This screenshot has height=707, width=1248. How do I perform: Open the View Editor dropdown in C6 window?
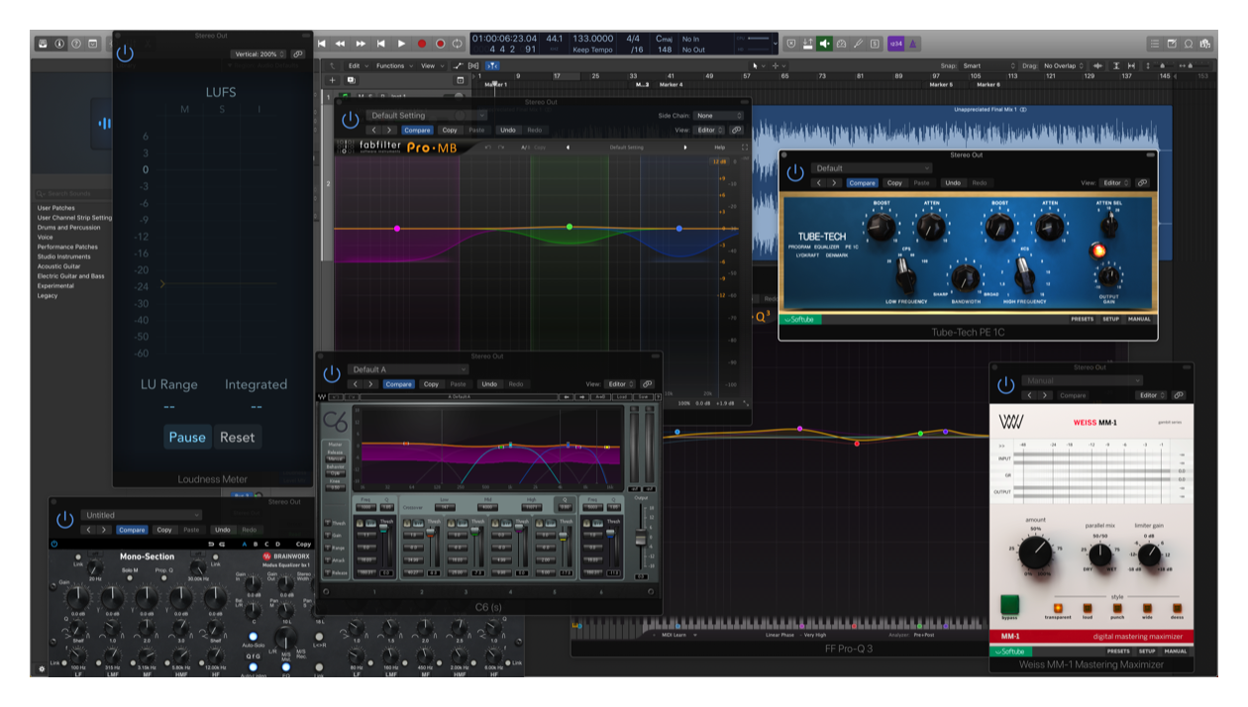(621, 384)
